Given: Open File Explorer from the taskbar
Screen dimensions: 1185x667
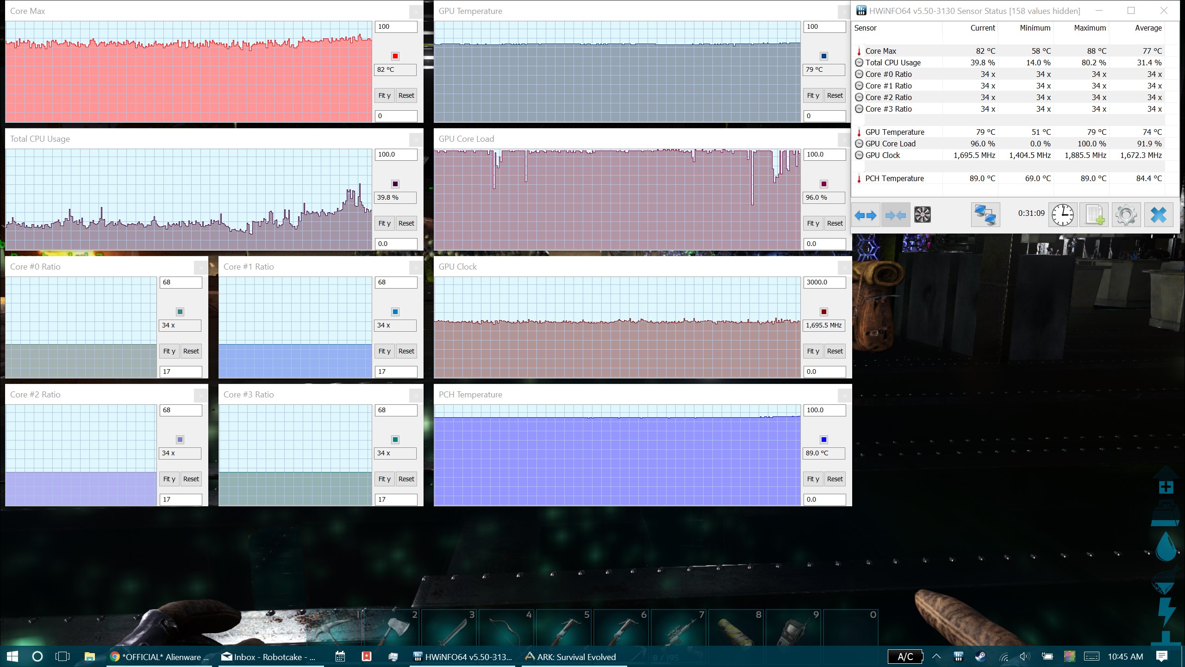Looking at the screenshot, I should pyautogui.click(x=89, y=656).
